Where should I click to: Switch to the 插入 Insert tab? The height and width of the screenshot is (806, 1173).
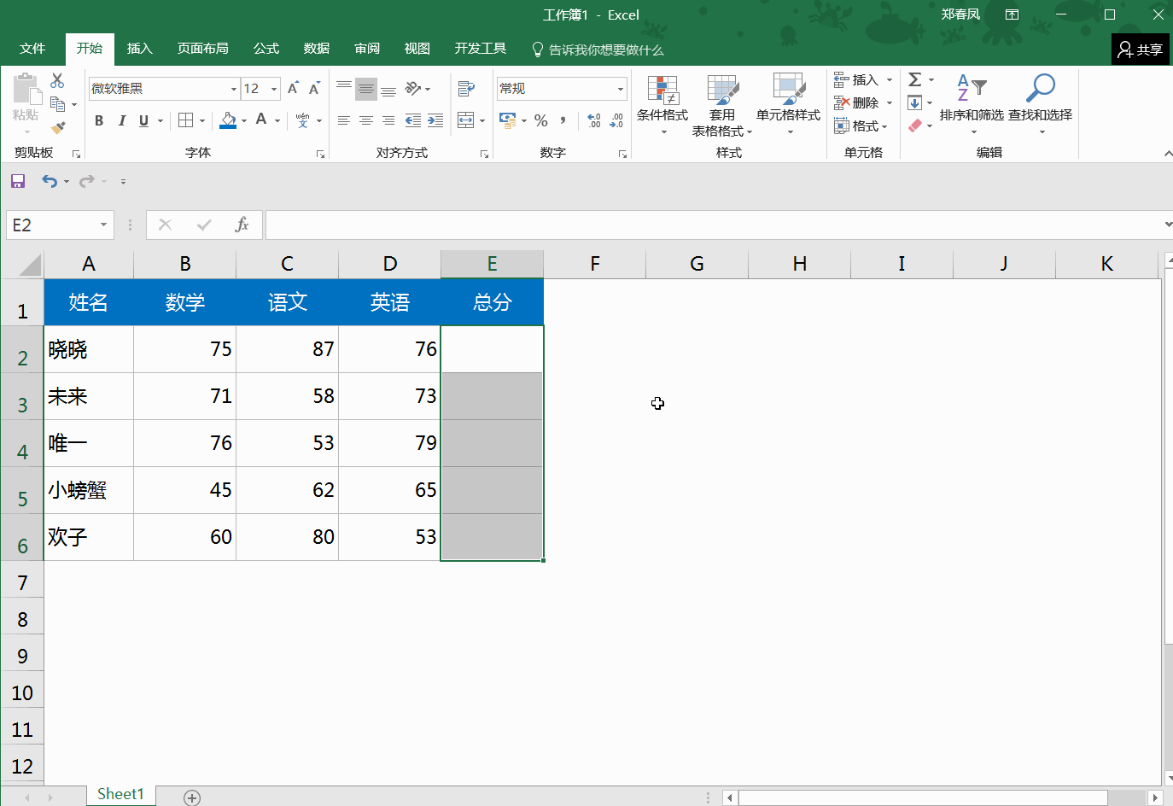(x=140, y=49)
